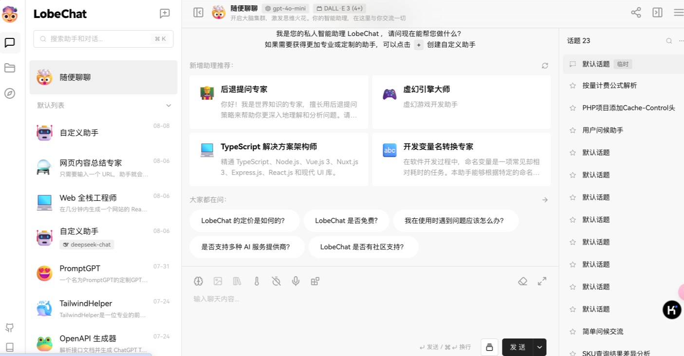
Task: Open more questions arrow next to 大家都在问
Action: (x=545, y=200)
